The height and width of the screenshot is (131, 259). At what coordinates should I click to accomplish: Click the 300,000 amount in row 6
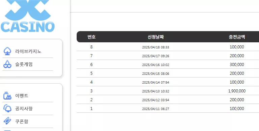pos(237,65)
